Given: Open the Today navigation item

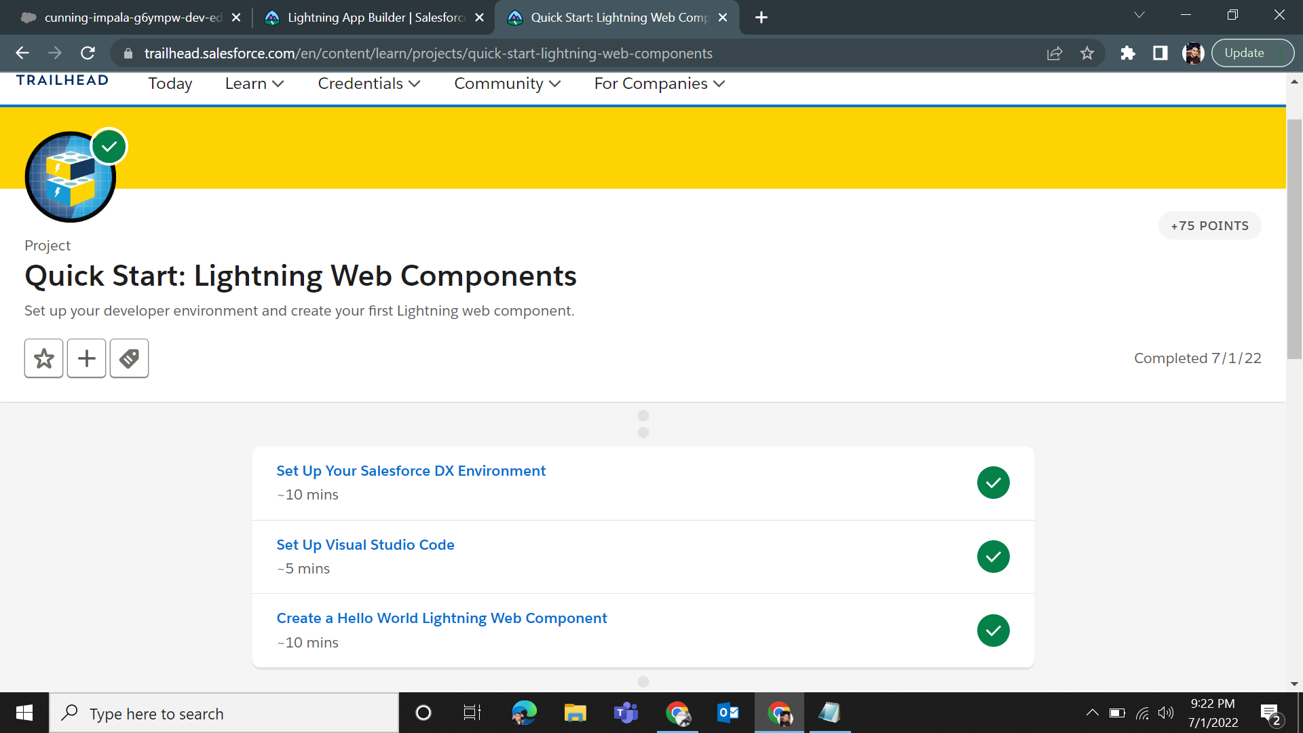Looking at the screenshot, I should [170, 83].
